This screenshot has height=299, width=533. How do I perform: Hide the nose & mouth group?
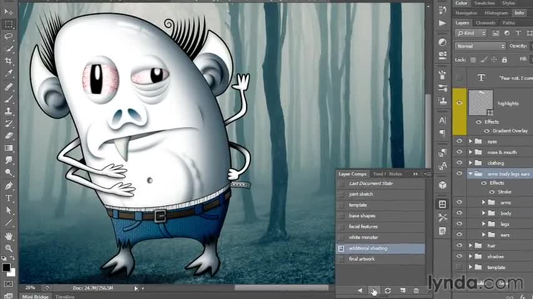pos(459,152)
